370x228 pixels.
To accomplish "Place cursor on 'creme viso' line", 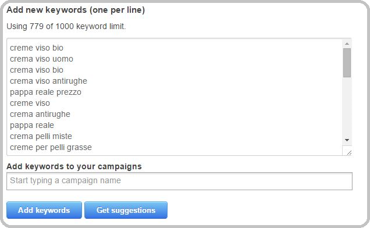I will 30,103.
